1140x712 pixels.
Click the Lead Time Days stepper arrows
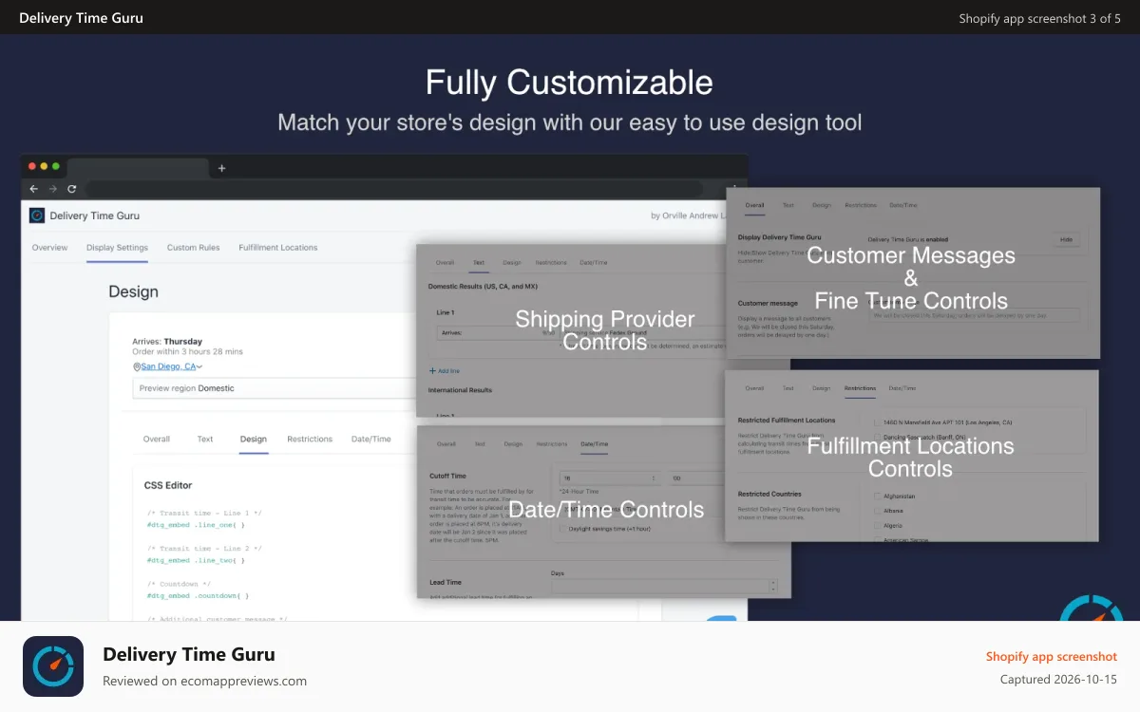(773, 586)
